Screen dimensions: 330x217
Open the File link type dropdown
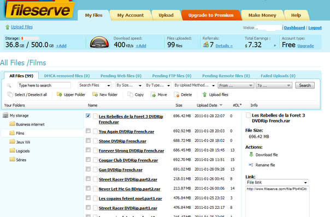coord(277,182)
